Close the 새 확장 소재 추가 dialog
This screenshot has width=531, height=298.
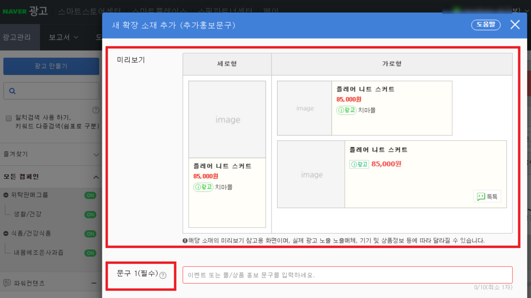515,25
